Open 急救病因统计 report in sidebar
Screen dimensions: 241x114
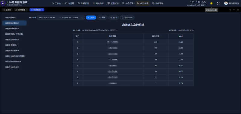tap(14, 18)
